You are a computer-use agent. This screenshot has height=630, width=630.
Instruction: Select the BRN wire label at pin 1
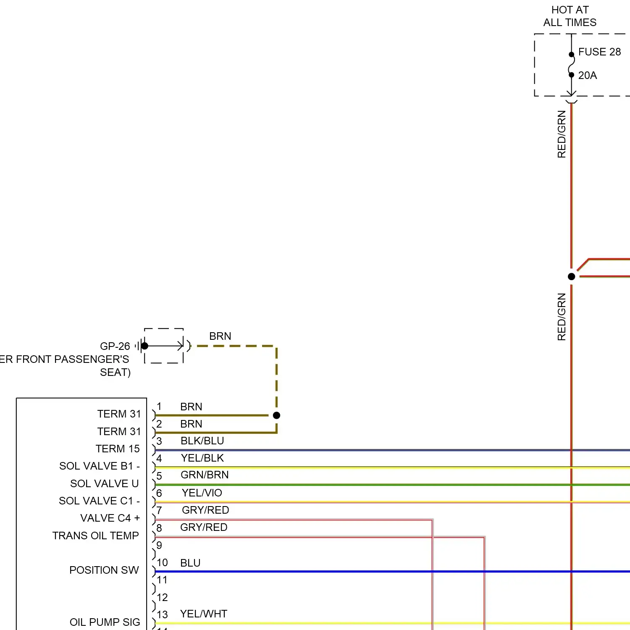pos(191,407)
